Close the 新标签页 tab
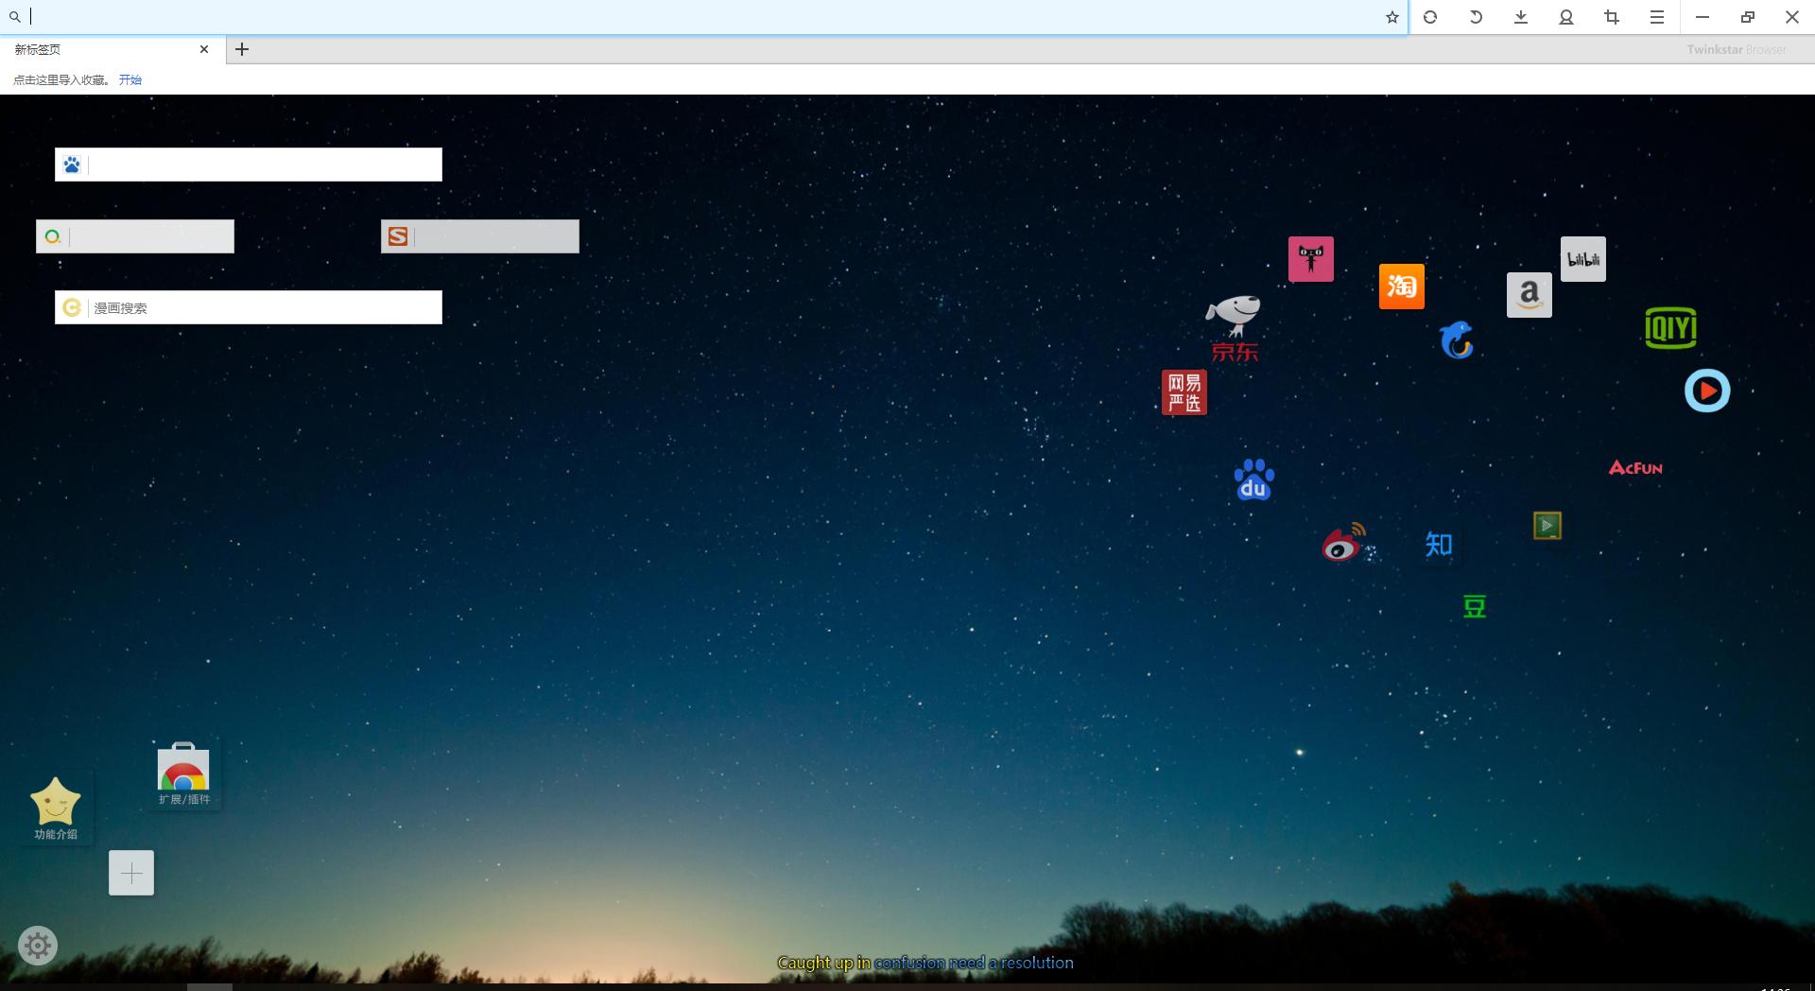Viewport: 1815px width, 991px height. (x=204, y=49)
